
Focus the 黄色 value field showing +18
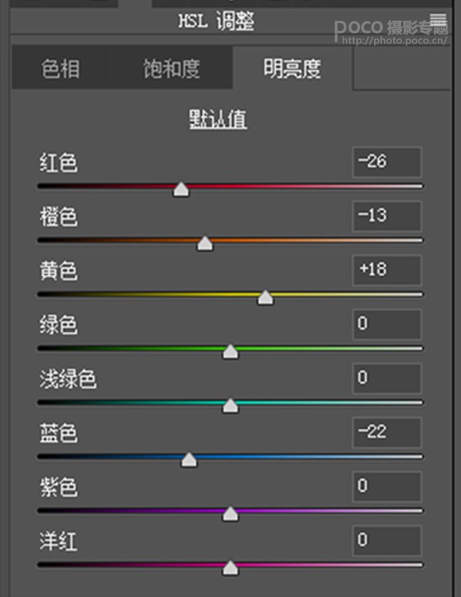point(387,270)
